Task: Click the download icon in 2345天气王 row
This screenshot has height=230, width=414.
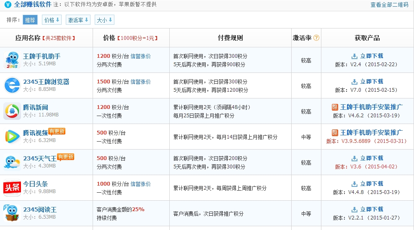Action: pyautogui.click(x=354, y=158)
